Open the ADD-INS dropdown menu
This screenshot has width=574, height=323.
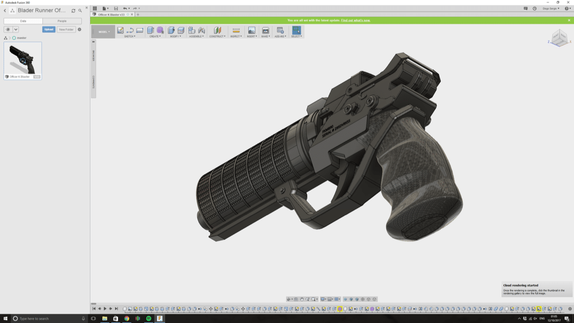tap(280, 37)
